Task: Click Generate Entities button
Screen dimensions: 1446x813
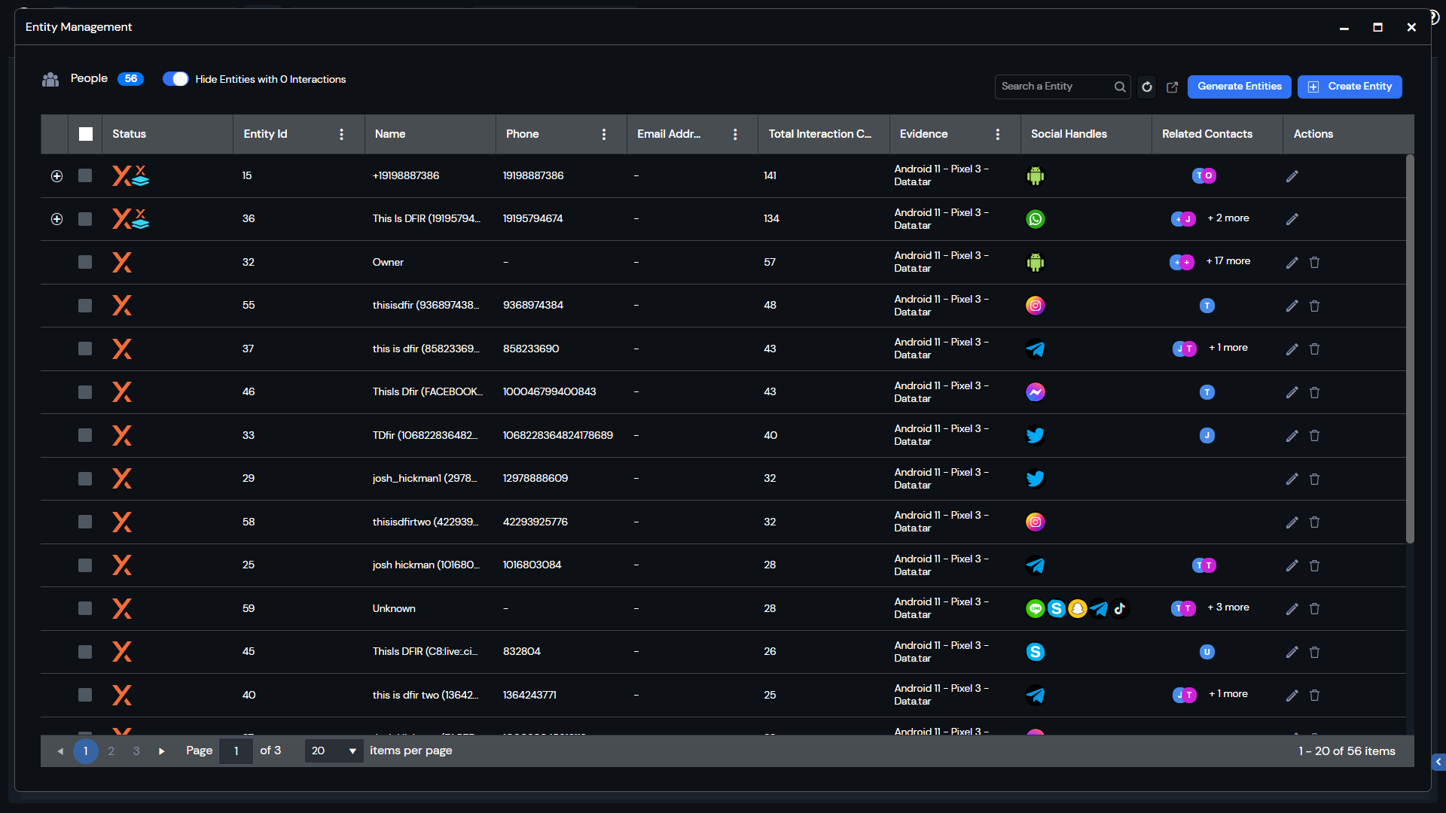Action: 1239,87
